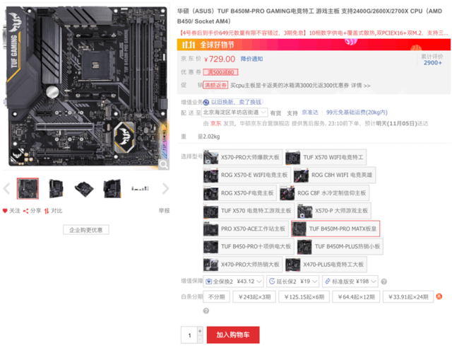Viewport: 452px width, 346px height.
Task: Click the red ¥729.00 price text
Action: pos(220,59)
